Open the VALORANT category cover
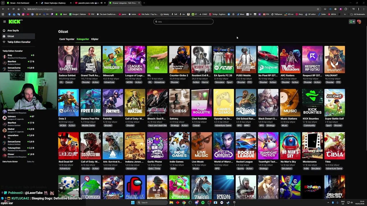 coord(335,59)
